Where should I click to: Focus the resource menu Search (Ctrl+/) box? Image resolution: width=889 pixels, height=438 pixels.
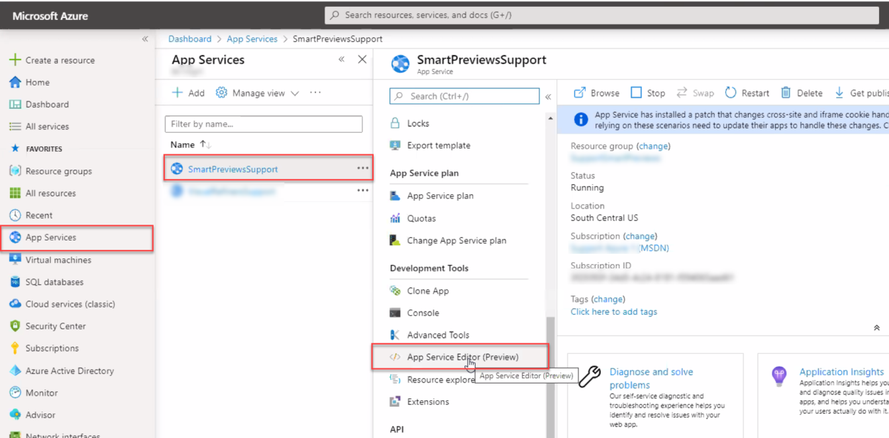464,96
